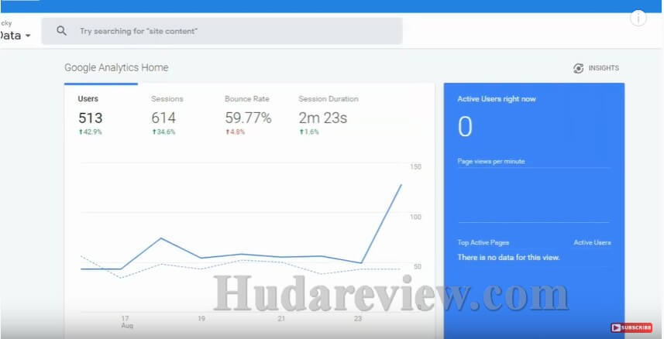The height and width of the screenshot is (339, 664).
Task: Click the 42.9% users change indicator
Action: tap(90, 132)
